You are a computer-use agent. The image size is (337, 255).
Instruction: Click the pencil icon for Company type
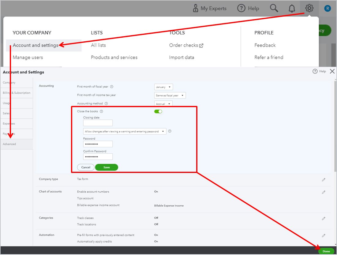coord(324,180)
